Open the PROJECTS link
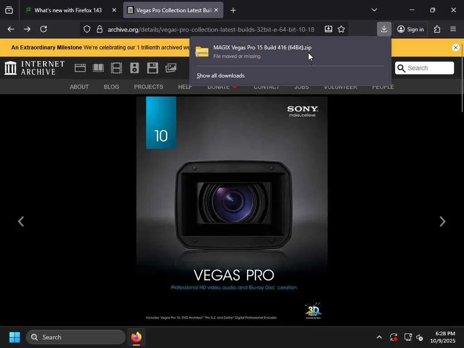464x348 pixels. [149, 87]
